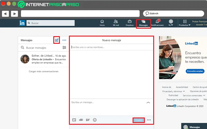Image resolution: width=207 pixels, height=129 pixels.
Task: Click the browser back arrow button
Action: click(5, 14)
